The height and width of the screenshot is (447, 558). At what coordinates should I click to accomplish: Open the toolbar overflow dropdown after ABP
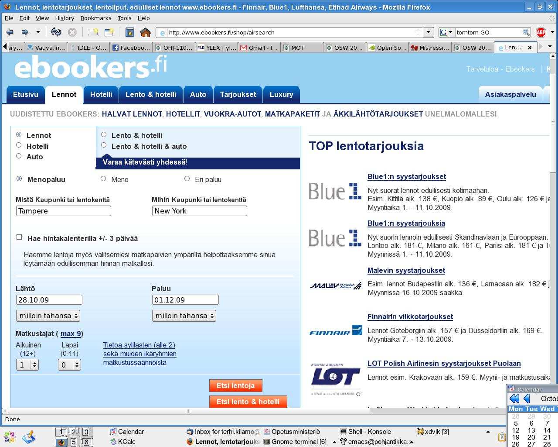pyautogui.click(x=552, y=32)
